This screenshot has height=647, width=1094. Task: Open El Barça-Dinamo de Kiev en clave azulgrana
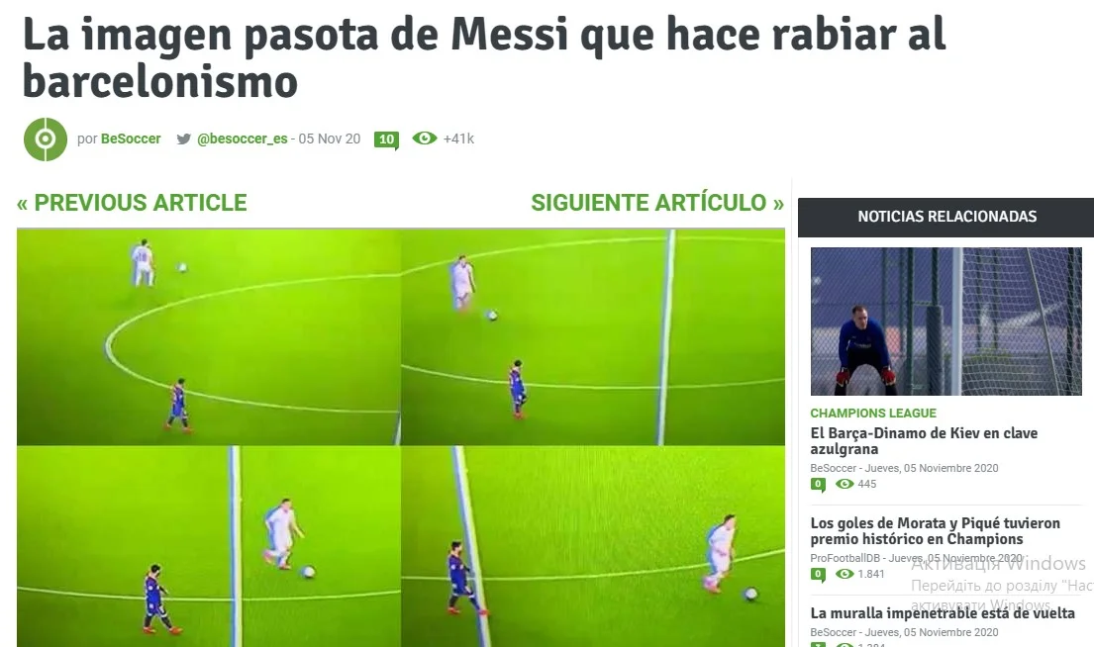click(x=924, y=440)
